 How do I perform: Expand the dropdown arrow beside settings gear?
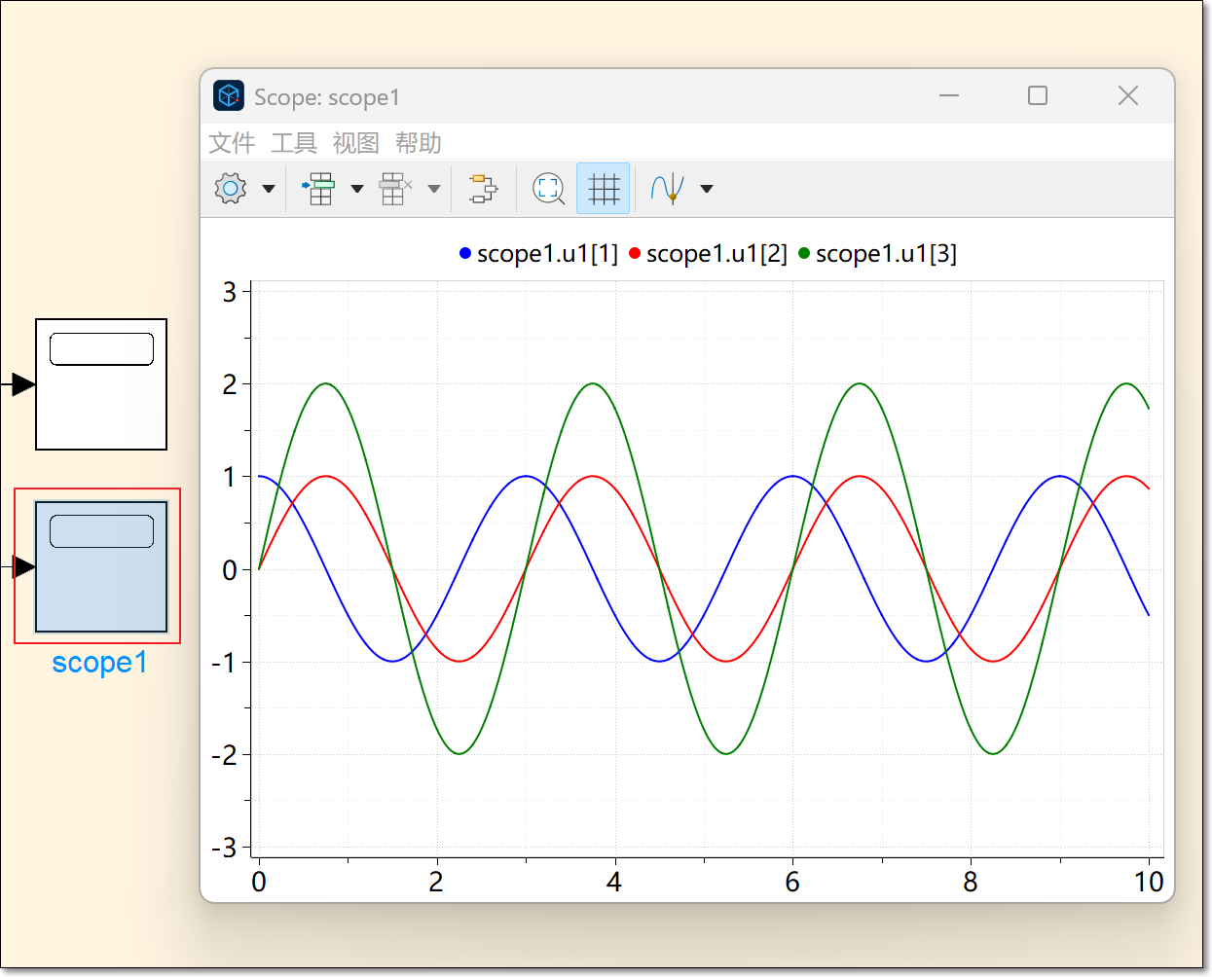click(x=269, y=189)
